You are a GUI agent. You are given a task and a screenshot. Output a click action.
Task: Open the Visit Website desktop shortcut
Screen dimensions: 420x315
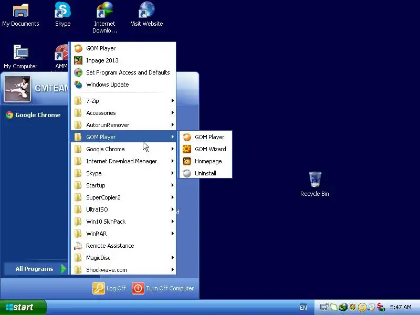pyautogui.click(x=147, y=14)
